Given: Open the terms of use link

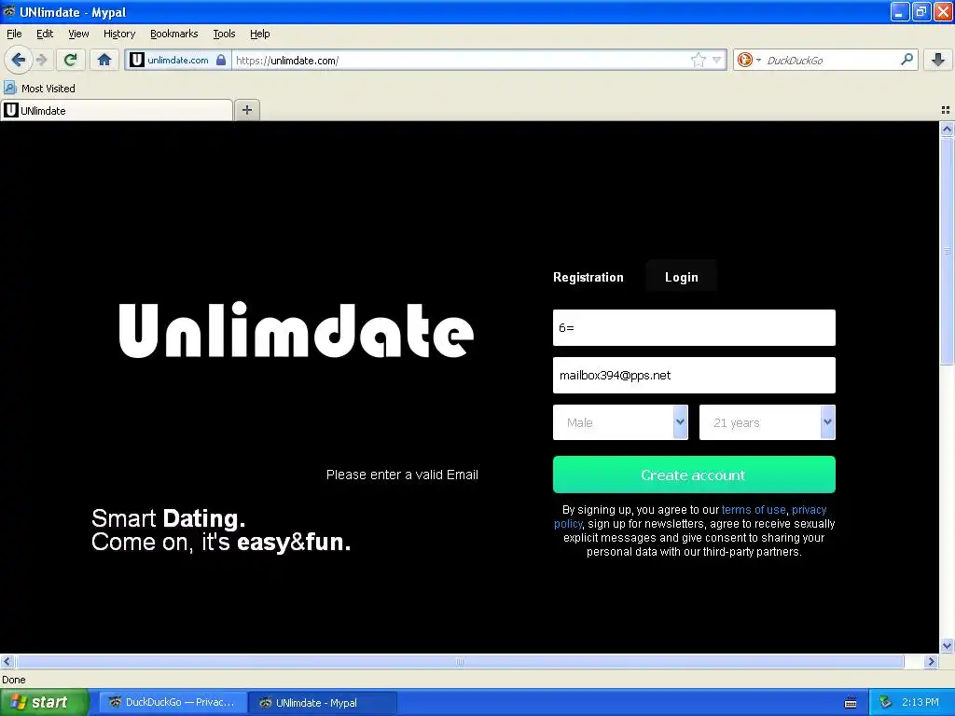Looking at the screenshot, I should tap(754, 510).
